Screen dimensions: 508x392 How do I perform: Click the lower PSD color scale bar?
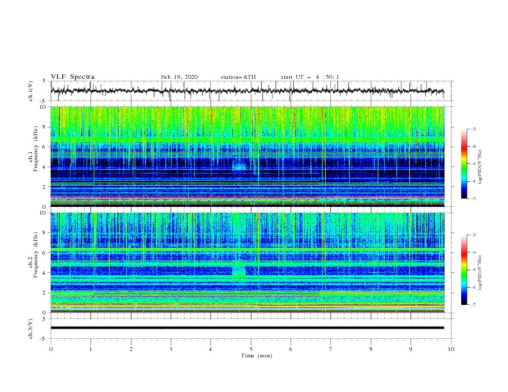[464, 270]
